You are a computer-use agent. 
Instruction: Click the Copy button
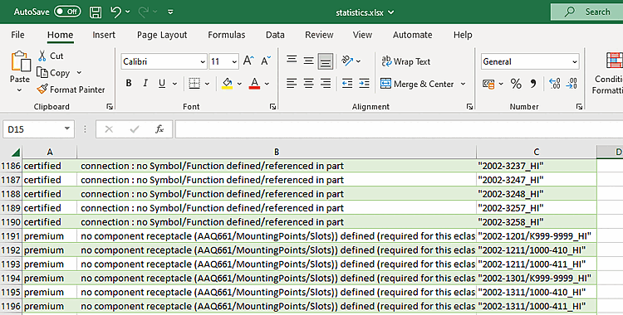[x=54, y=73]
